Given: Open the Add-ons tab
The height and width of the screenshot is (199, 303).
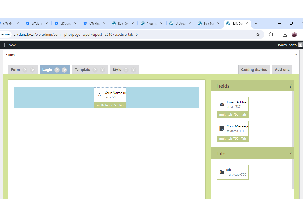Looking at the screenshot, I should pos(282,70).
